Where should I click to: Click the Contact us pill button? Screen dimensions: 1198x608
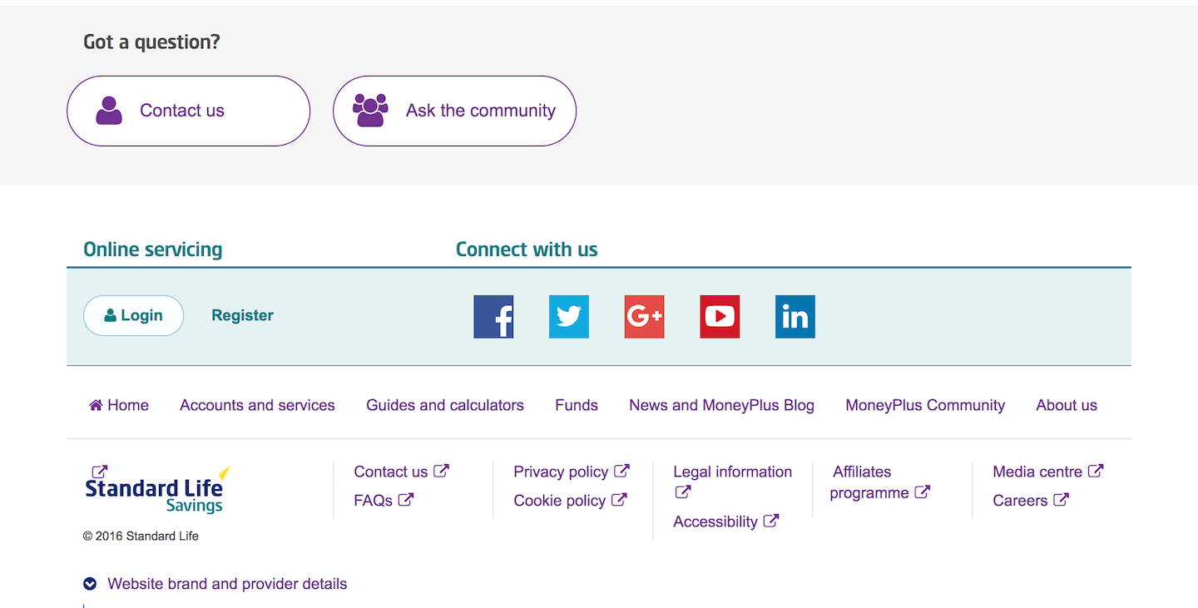point(188,111)
